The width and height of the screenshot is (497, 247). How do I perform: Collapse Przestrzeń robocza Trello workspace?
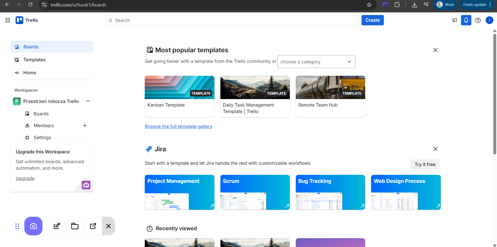(x=88, y=101)
